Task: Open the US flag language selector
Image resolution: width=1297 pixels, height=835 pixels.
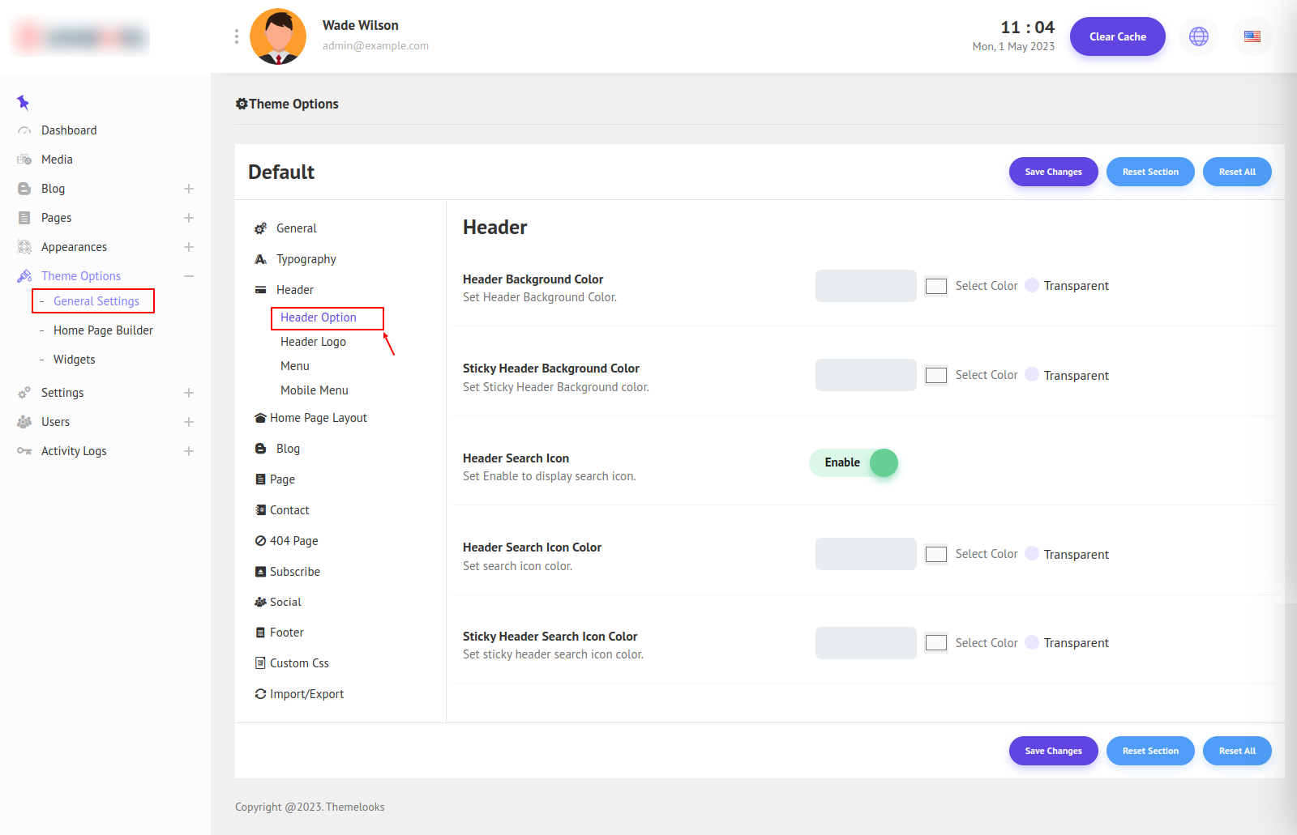Action: pyautogui.click(x=1252, y=36)
